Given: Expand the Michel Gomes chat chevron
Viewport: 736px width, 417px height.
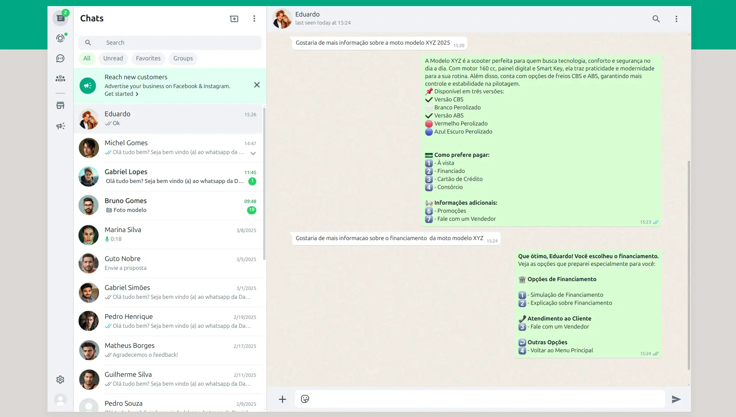Looking at the screenshot, I should click(253, 153).
